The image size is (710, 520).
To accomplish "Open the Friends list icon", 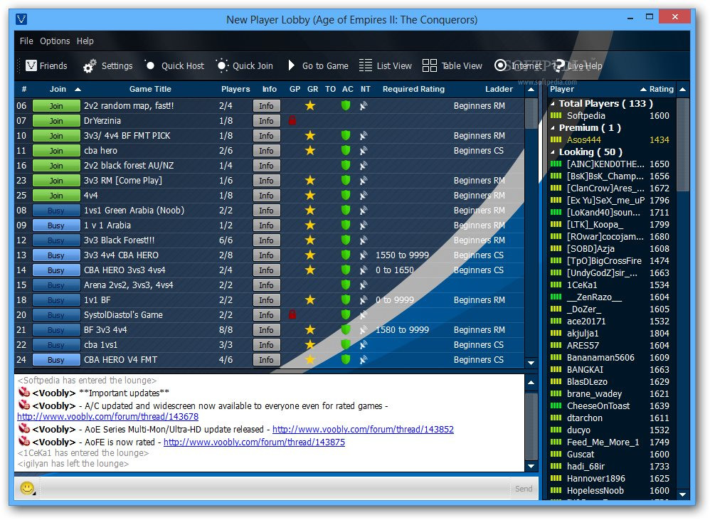I will pos(31,65).
